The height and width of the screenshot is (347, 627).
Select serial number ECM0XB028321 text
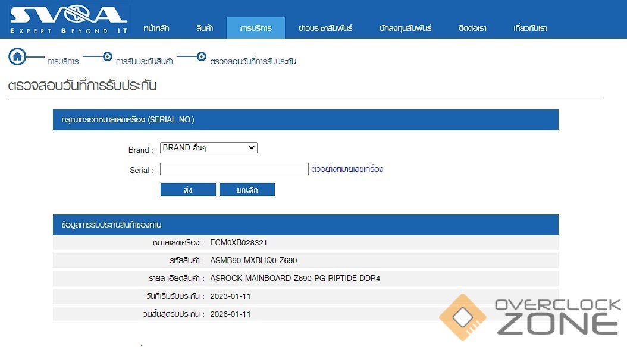(239, 243)
